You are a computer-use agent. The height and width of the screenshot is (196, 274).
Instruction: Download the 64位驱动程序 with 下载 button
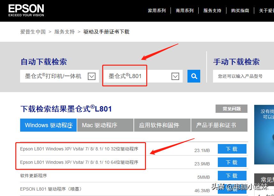click(232, 162)
